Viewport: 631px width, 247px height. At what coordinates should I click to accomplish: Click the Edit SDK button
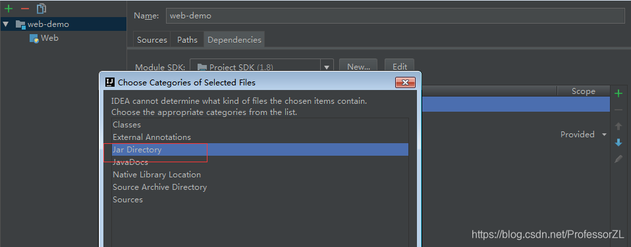point(400,66)
